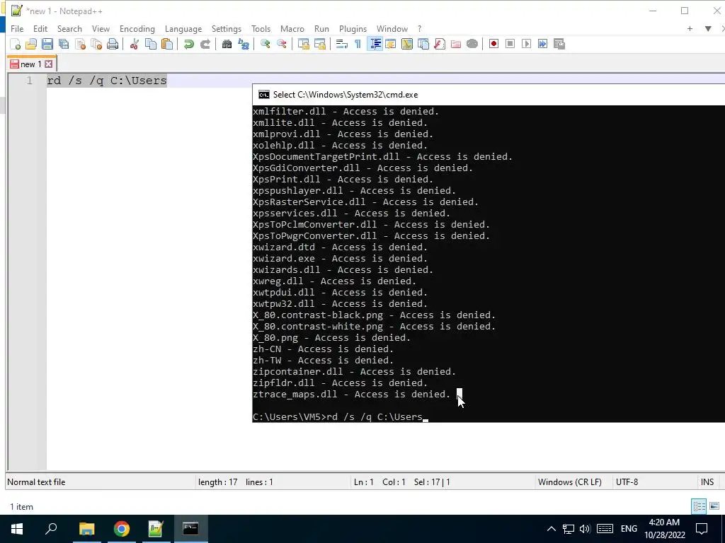
Task: Print the document using printer icon
Action: (x=113, y=44)
